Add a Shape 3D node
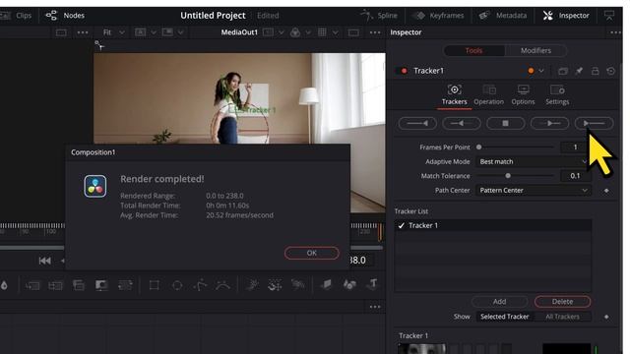Viewport: 630px width, 354px height. 349,284
